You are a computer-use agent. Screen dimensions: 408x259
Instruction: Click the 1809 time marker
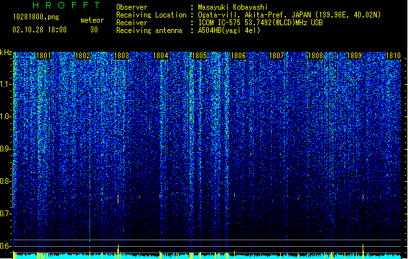click(354, 56)
